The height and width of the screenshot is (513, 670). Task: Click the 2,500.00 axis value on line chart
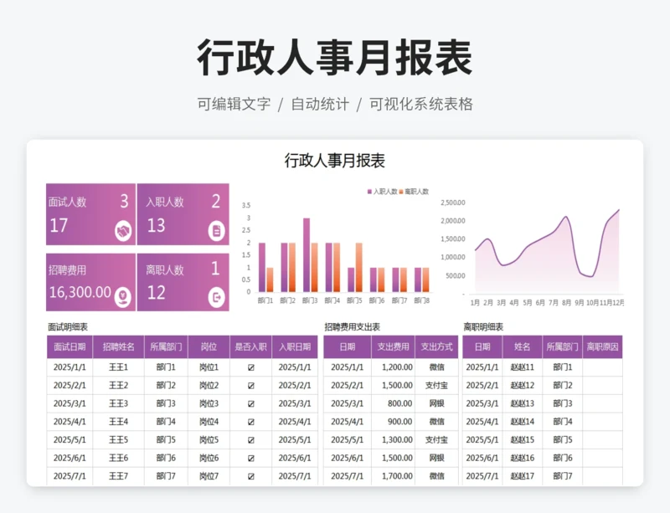click(x=453, y=203)
